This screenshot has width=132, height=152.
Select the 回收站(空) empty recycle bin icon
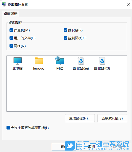tap(102, 61)
